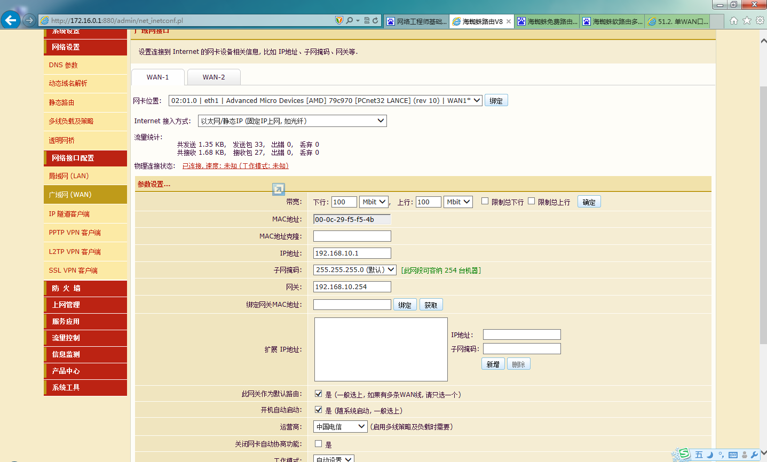Click the 获取 button for gateway MAC address
Viewport: 767px width, 462px height.
click(430, 304)
